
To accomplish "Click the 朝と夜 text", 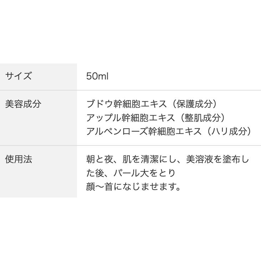I will pos(99,159).
